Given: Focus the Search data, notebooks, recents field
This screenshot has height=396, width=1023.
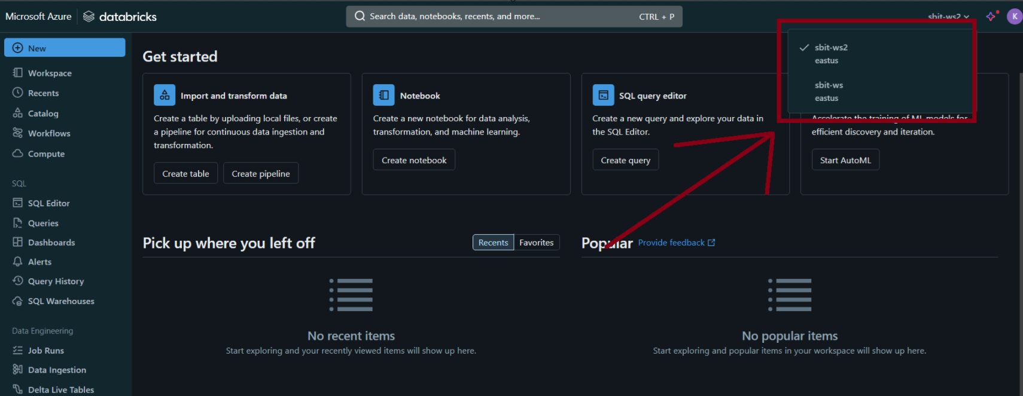Looking at the screenshot, I should coord(514,16).
